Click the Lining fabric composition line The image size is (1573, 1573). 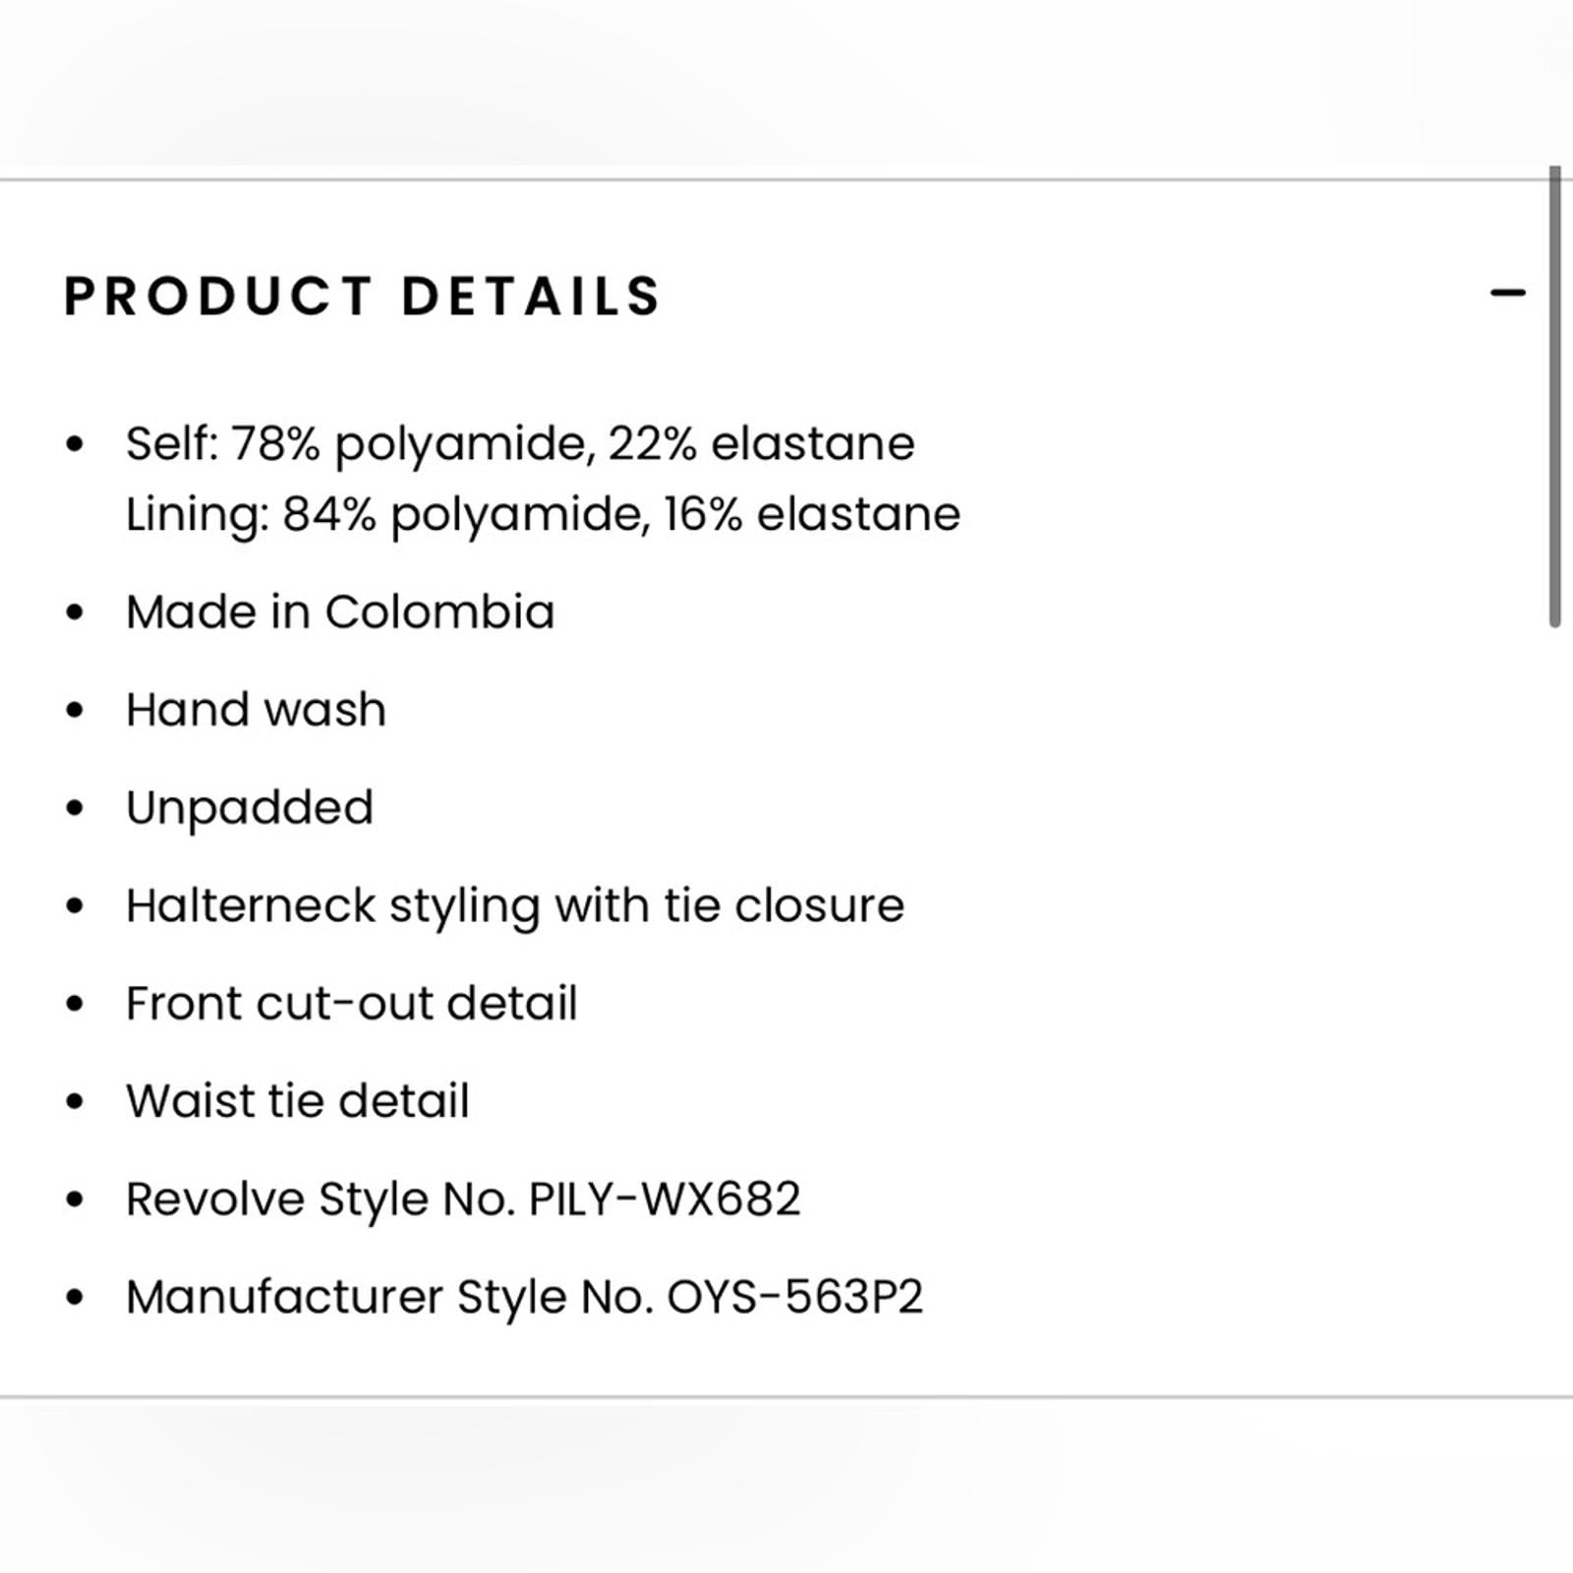(543, 514)
